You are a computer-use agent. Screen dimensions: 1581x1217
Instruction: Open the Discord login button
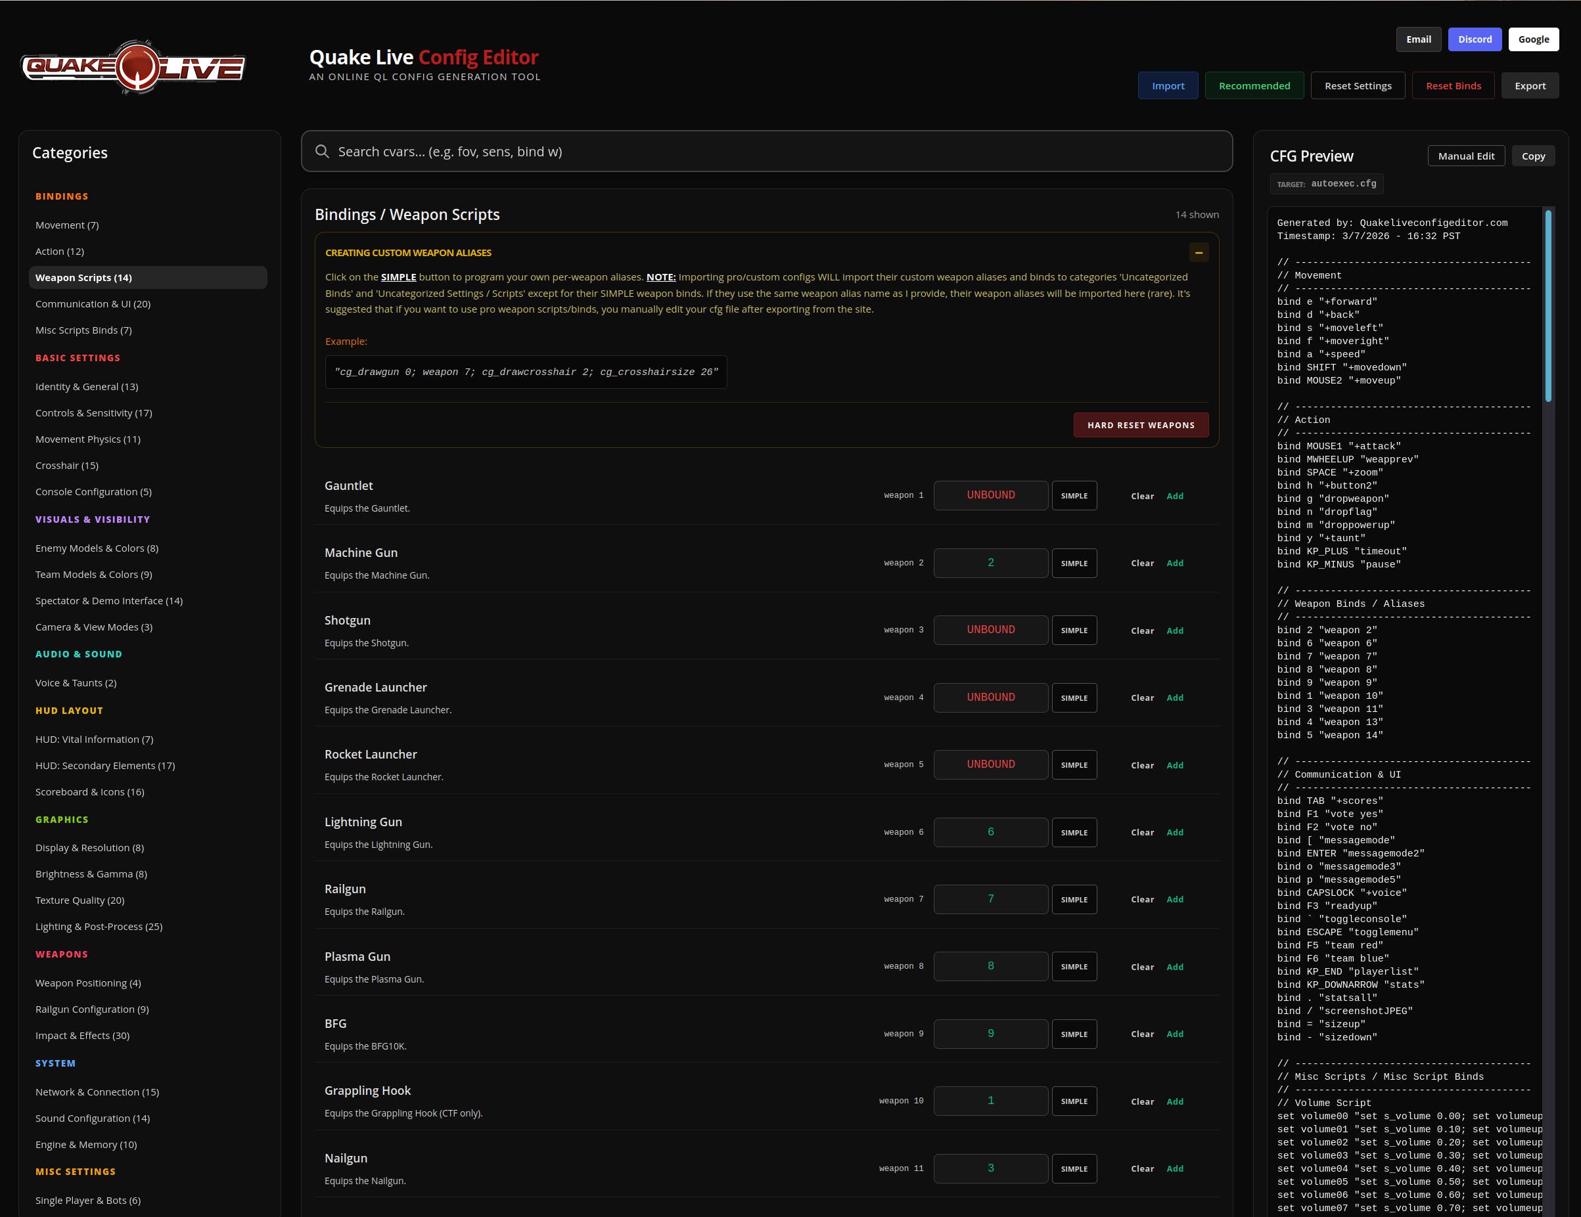pos(1475,39)
